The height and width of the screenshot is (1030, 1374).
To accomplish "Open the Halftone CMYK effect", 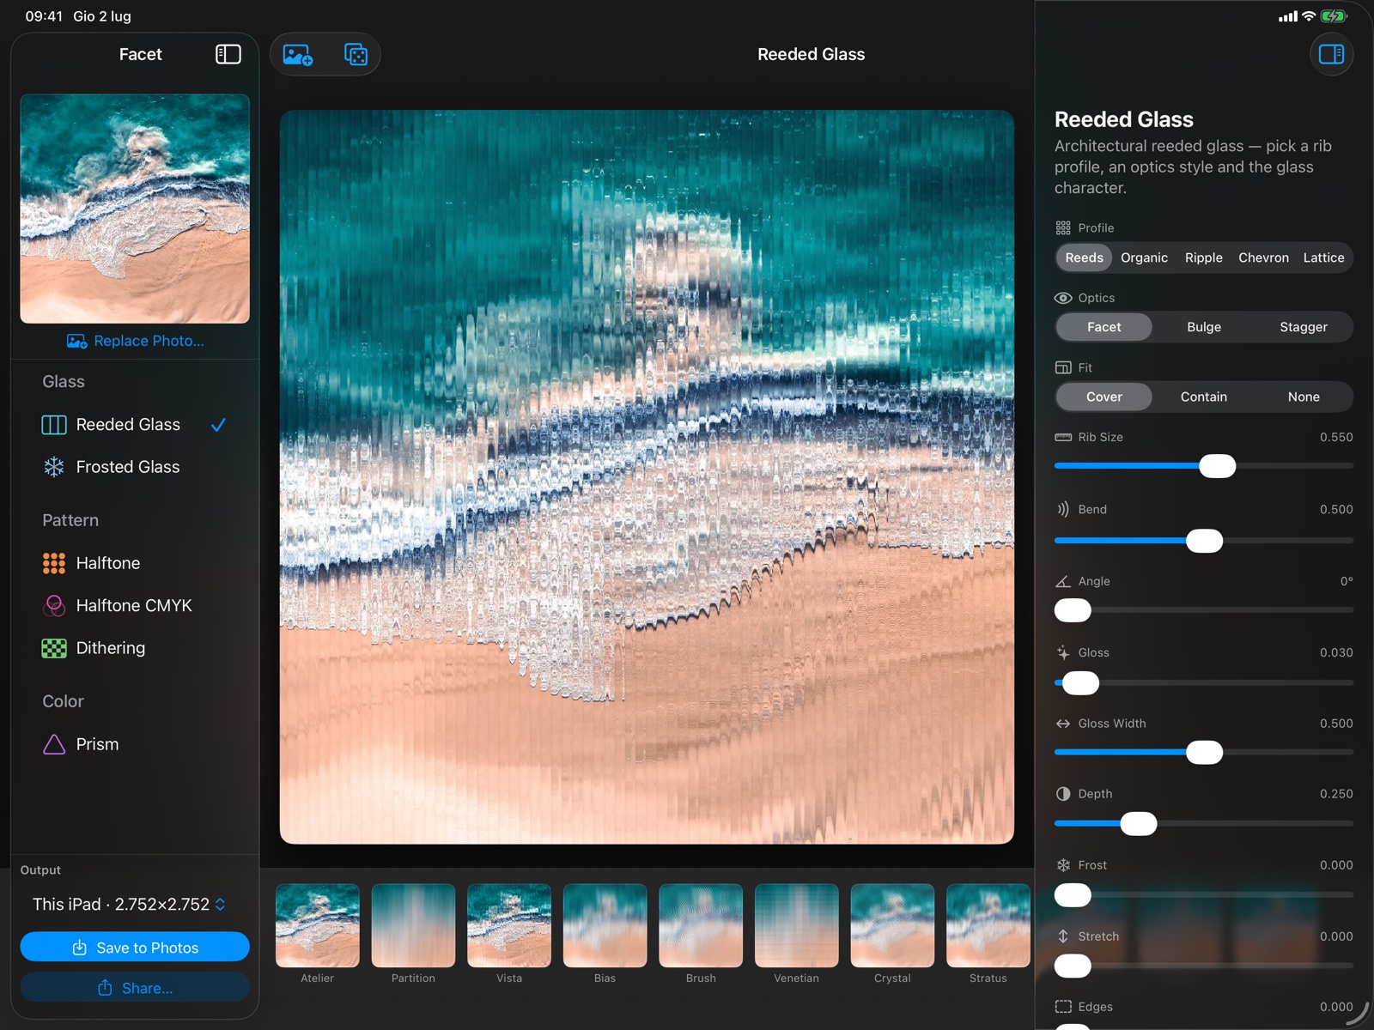I will pos(135,606).
